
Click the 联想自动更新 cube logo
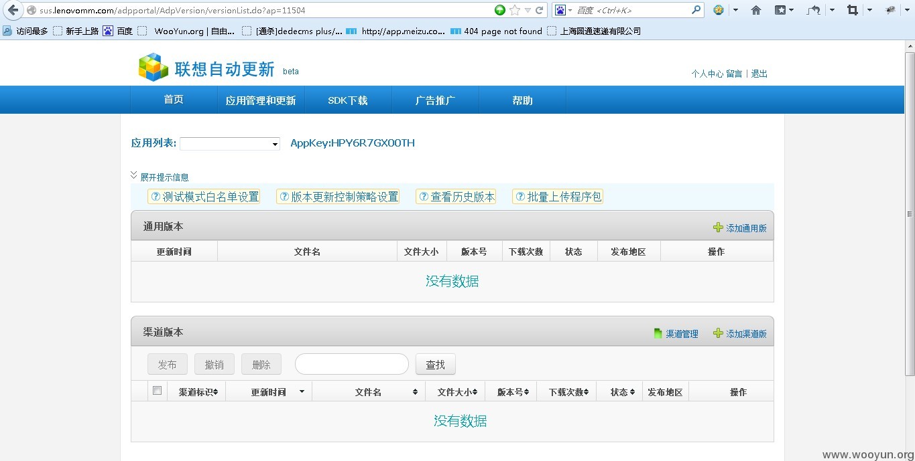153,68
